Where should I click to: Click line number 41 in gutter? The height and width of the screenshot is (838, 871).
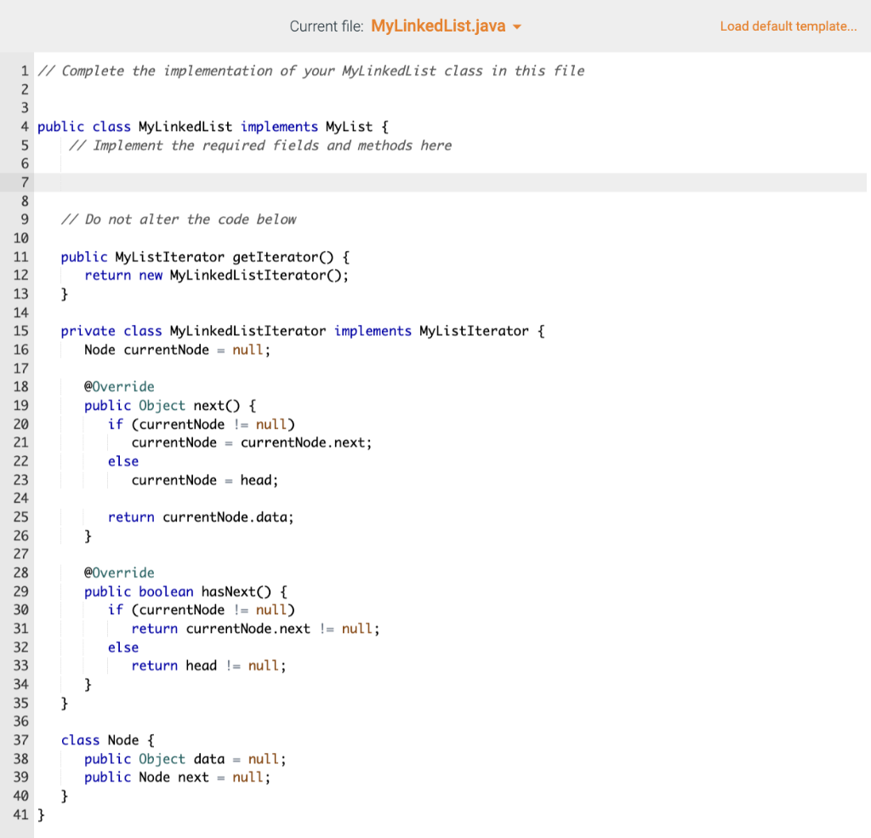pos(21,815)
